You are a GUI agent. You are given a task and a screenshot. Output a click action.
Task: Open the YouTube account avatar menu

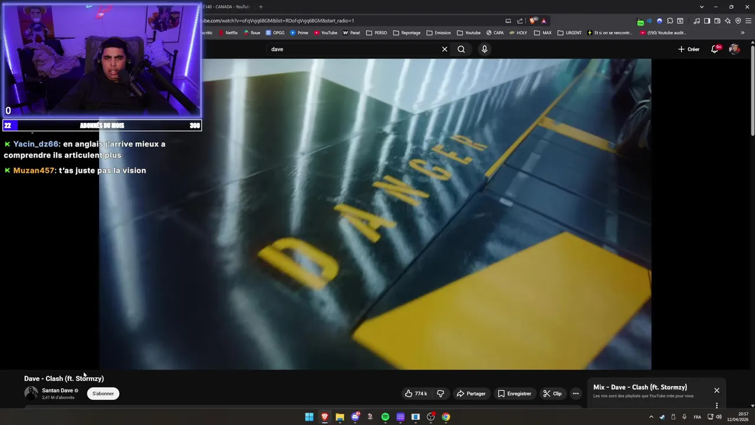734,49
